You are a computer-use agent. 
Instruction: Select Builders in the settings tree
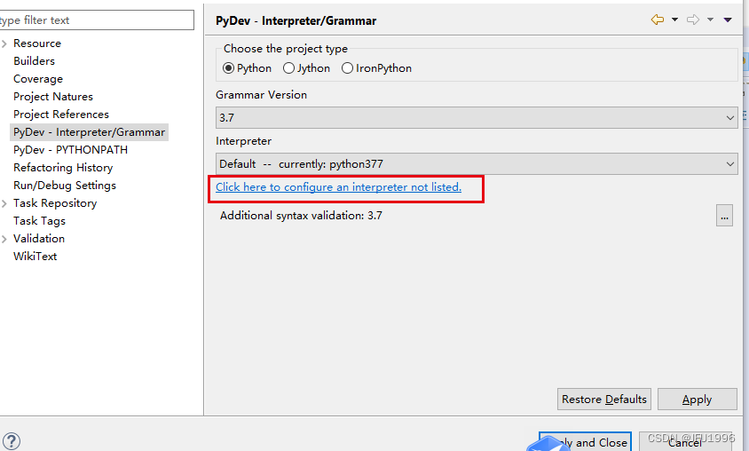point(34,61)
